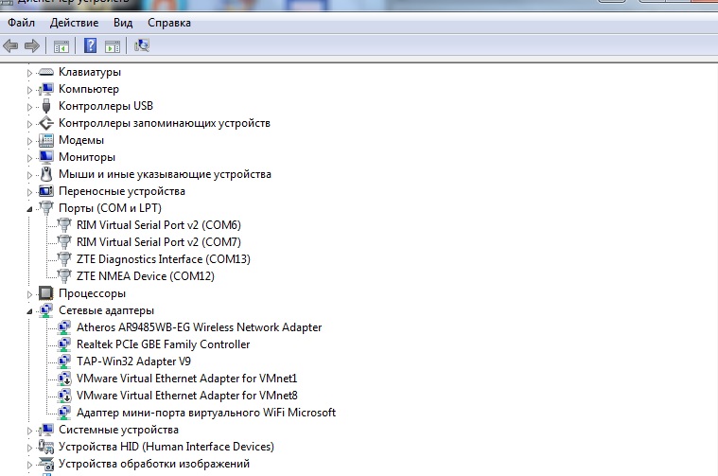Click the show/hide console tree toolbar icon

click(x=61, y=45)
